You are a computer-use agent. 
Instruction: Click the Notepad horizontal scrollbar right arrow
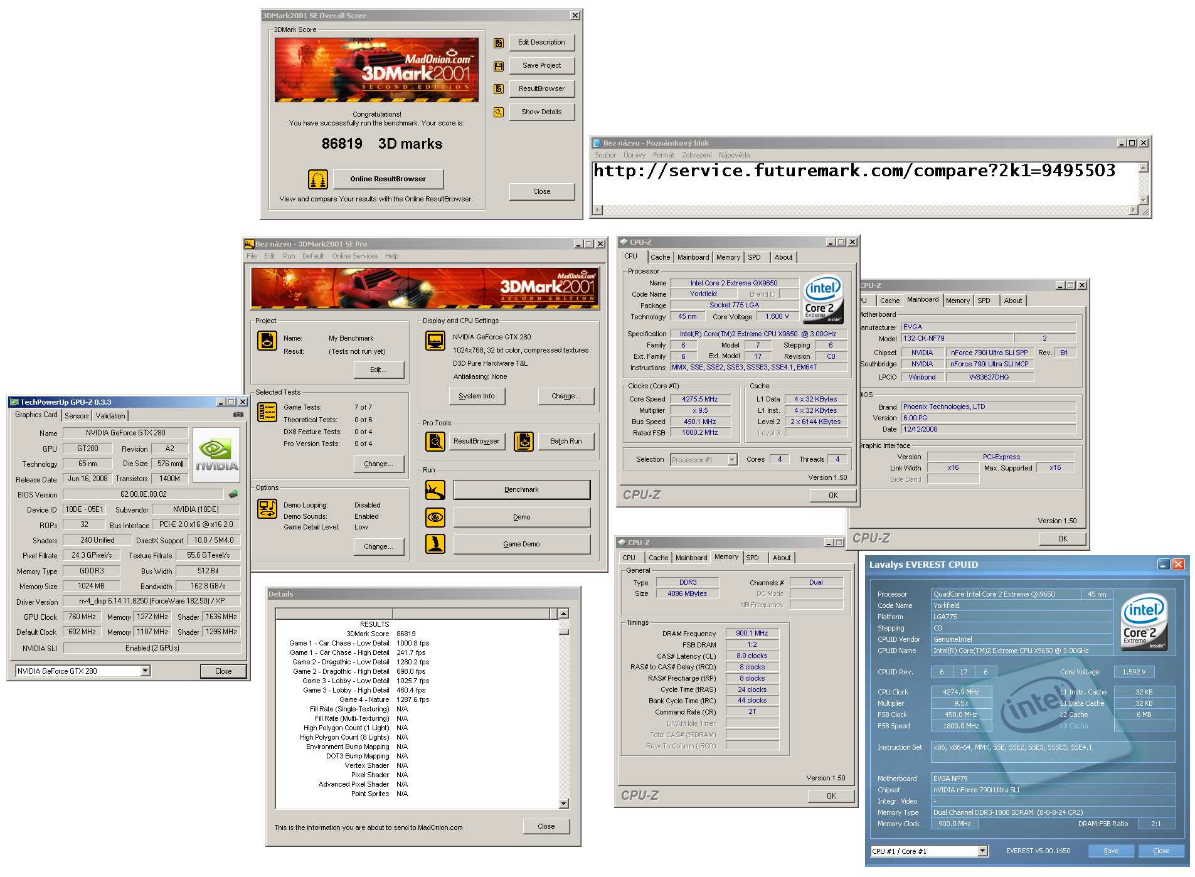tap(1133, 210)
